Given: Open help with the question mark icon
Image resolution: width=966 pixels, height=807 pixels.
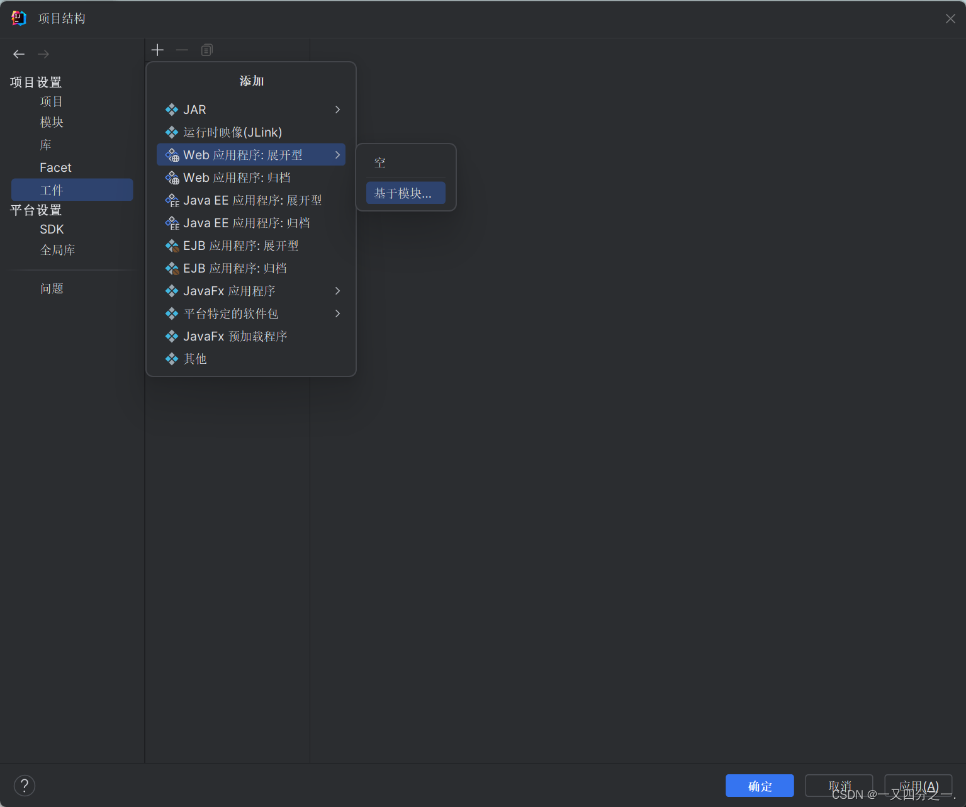Looking at the screenshot, I should pyautogui.click(x=25, y=786).
